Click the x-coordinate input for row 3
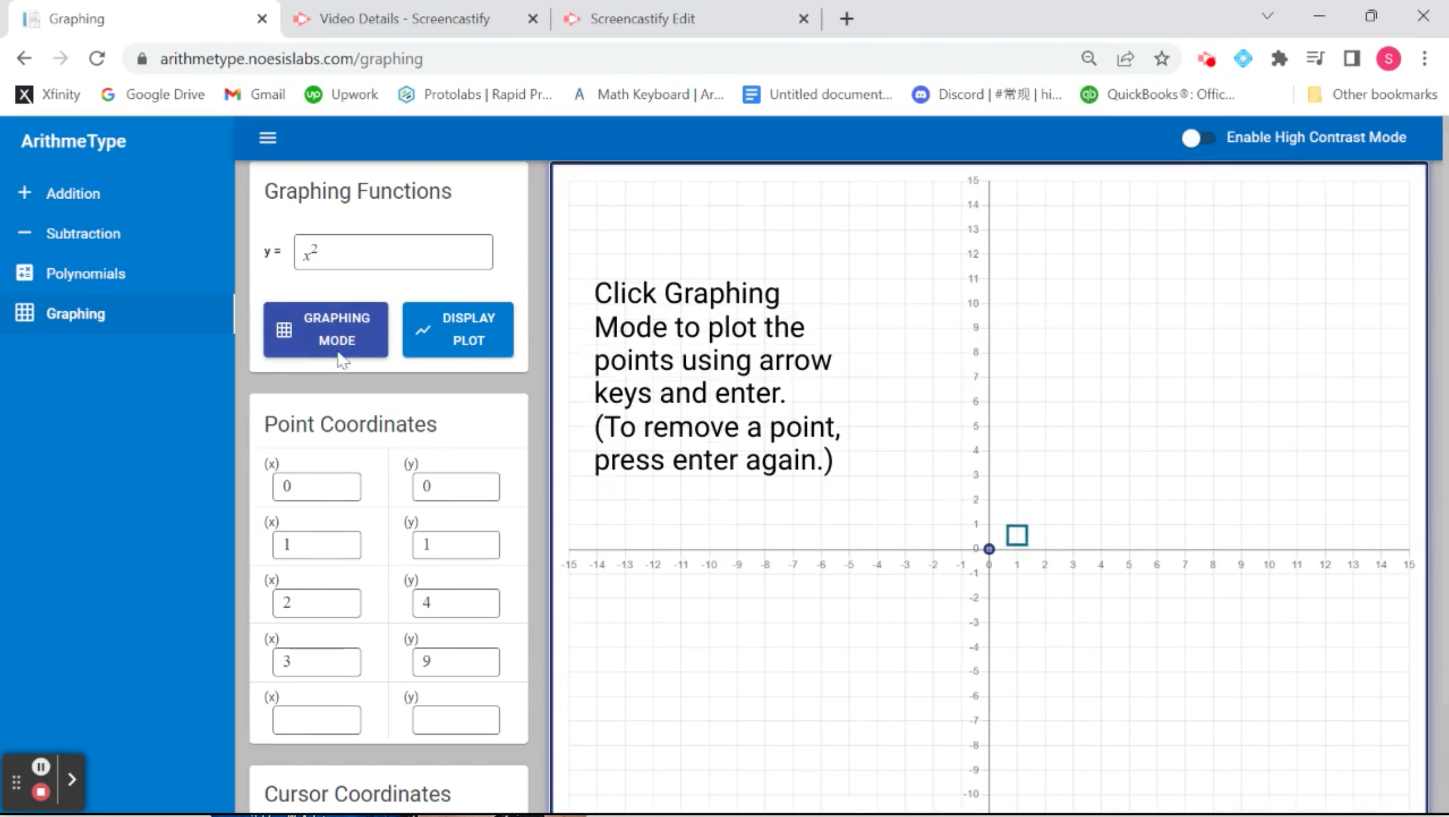 317,603
